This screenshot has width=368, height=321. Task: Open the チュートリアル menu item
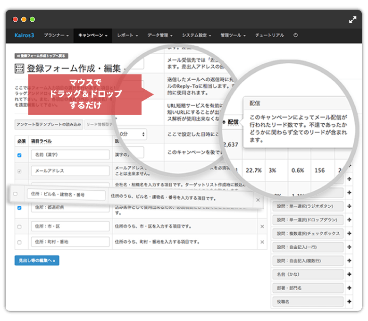coord(269,35)
